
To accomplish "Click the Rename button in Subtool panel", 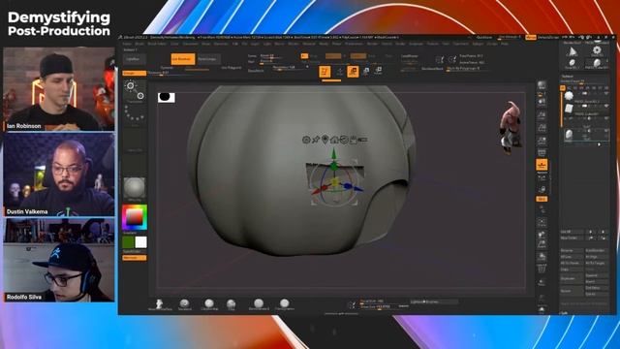I will pyautogui.click(x=572, y=250).
